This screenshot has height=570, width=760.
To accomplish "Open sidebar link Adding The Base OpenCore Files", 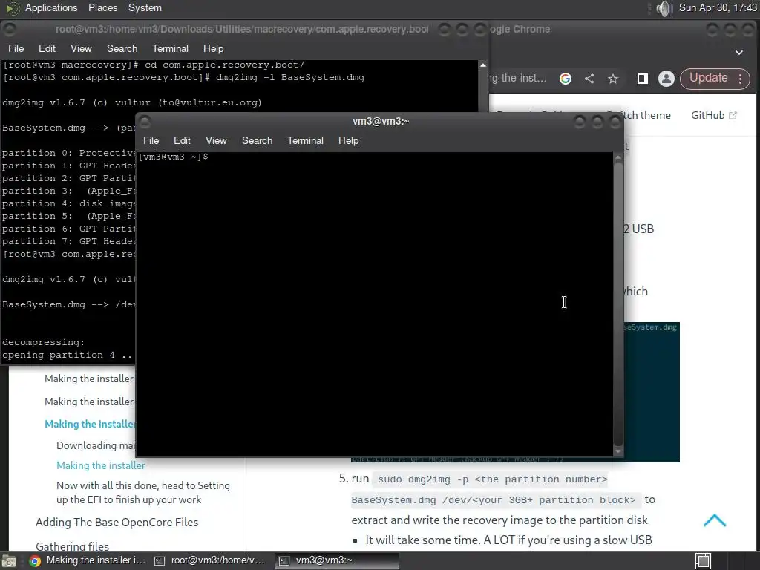I will (x=117, y=522).
